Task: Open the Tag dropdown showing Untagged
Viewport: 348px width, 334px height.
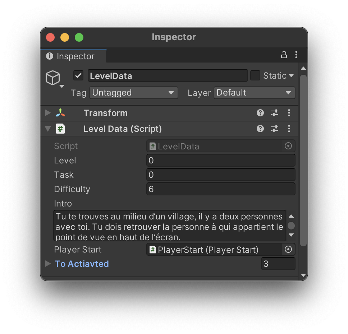Action: 133,93
